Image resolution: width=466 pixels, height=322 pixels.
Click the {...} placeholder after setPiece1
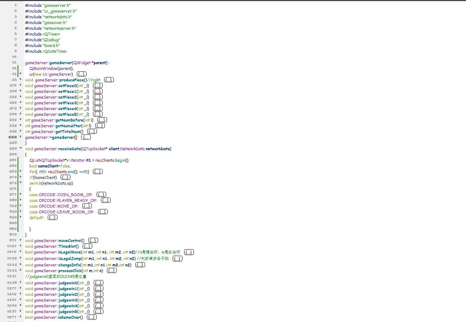click(98, 91)
